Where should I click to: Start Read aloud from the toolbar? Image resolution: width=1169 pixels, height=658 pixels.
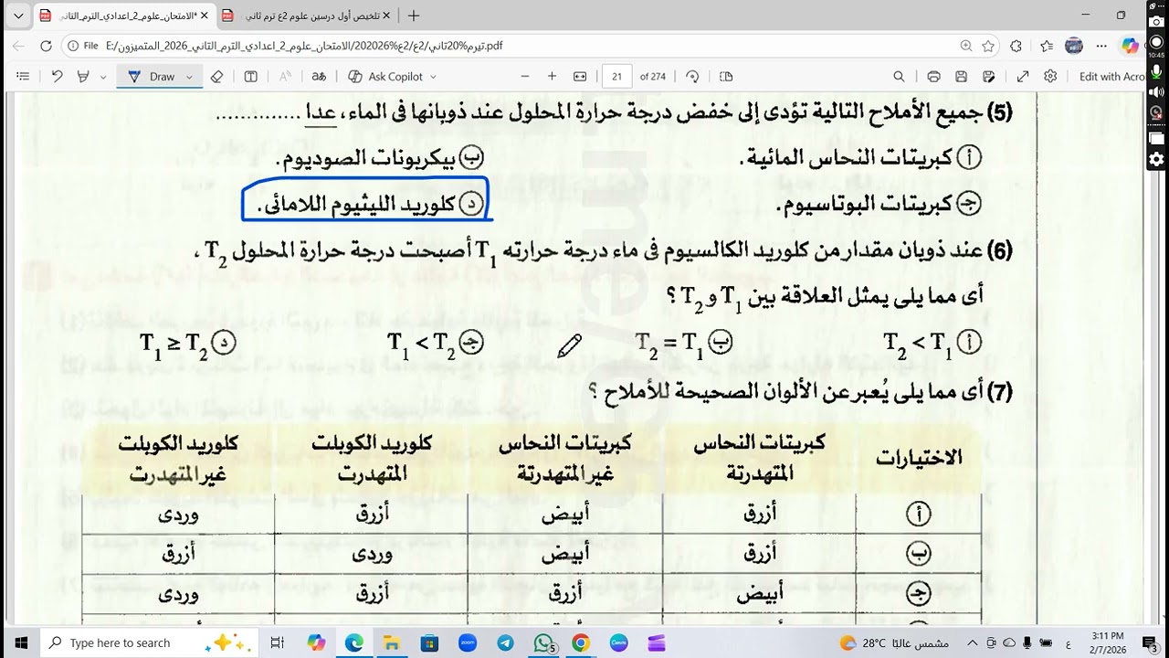tap(285, 77)
